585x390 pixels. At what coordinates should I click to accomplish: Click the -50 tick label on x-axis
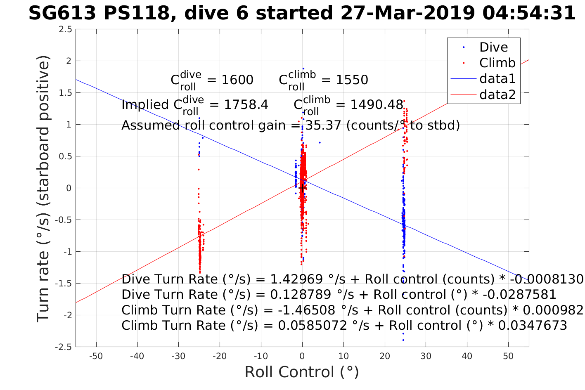tap(96, 356)
